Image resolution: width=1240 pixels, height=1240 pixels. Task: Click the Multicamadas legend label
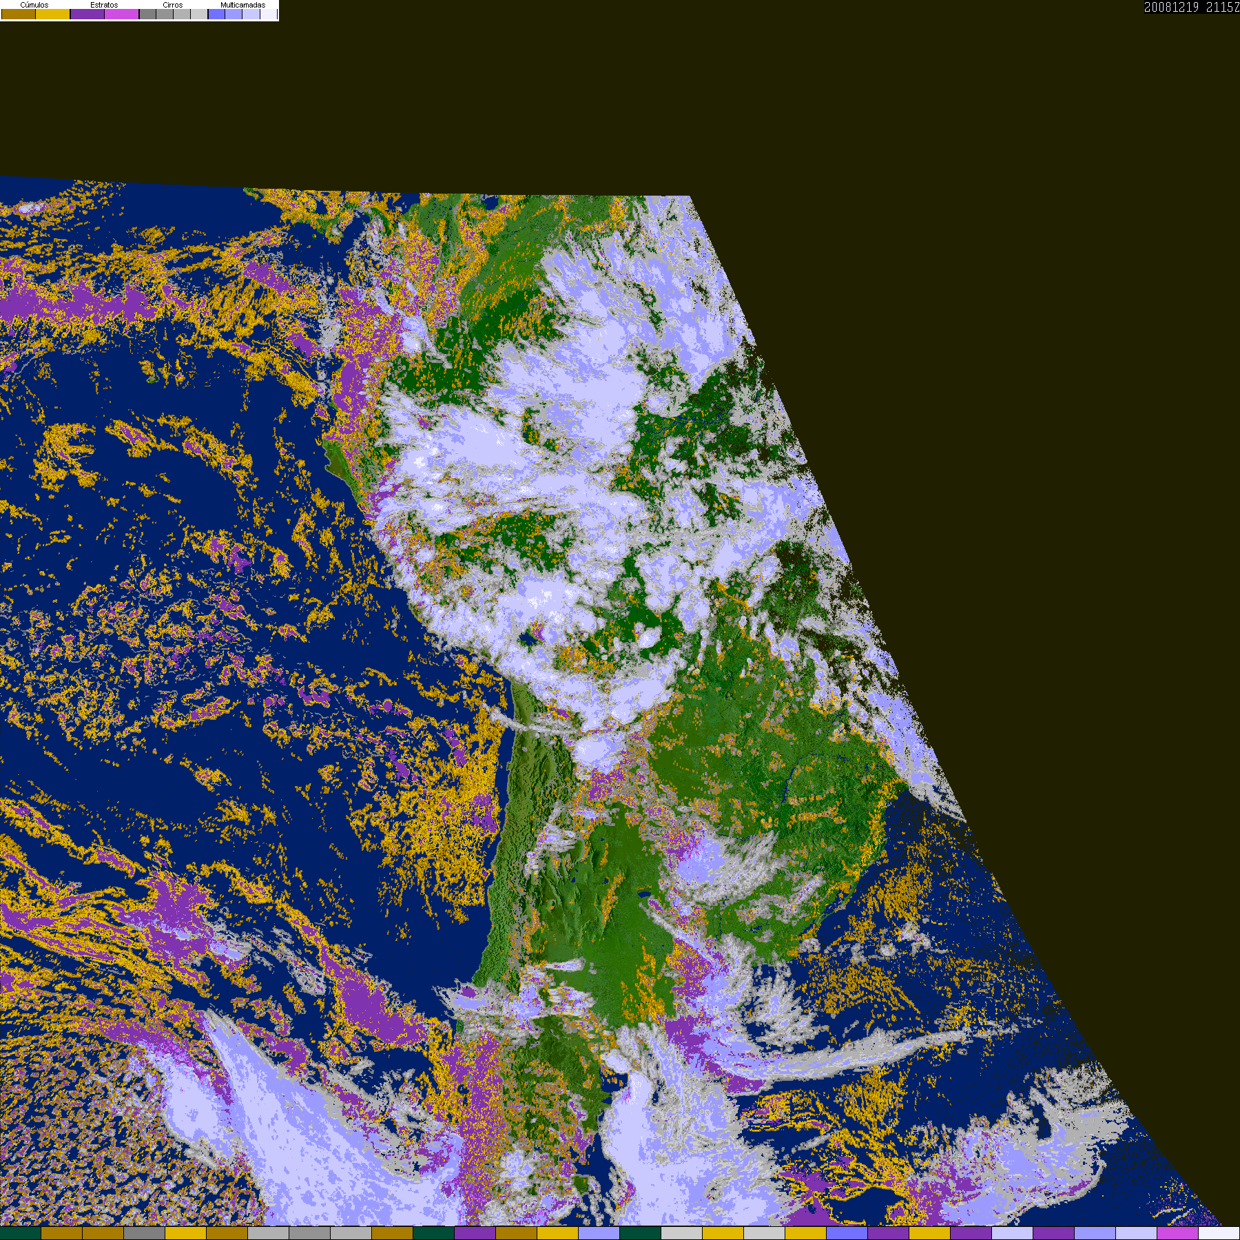pyautogui.click(x=243, y=5)
